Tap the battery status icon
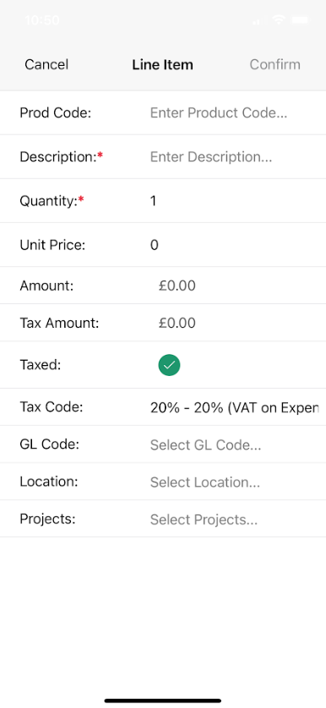 coord(301,20)
